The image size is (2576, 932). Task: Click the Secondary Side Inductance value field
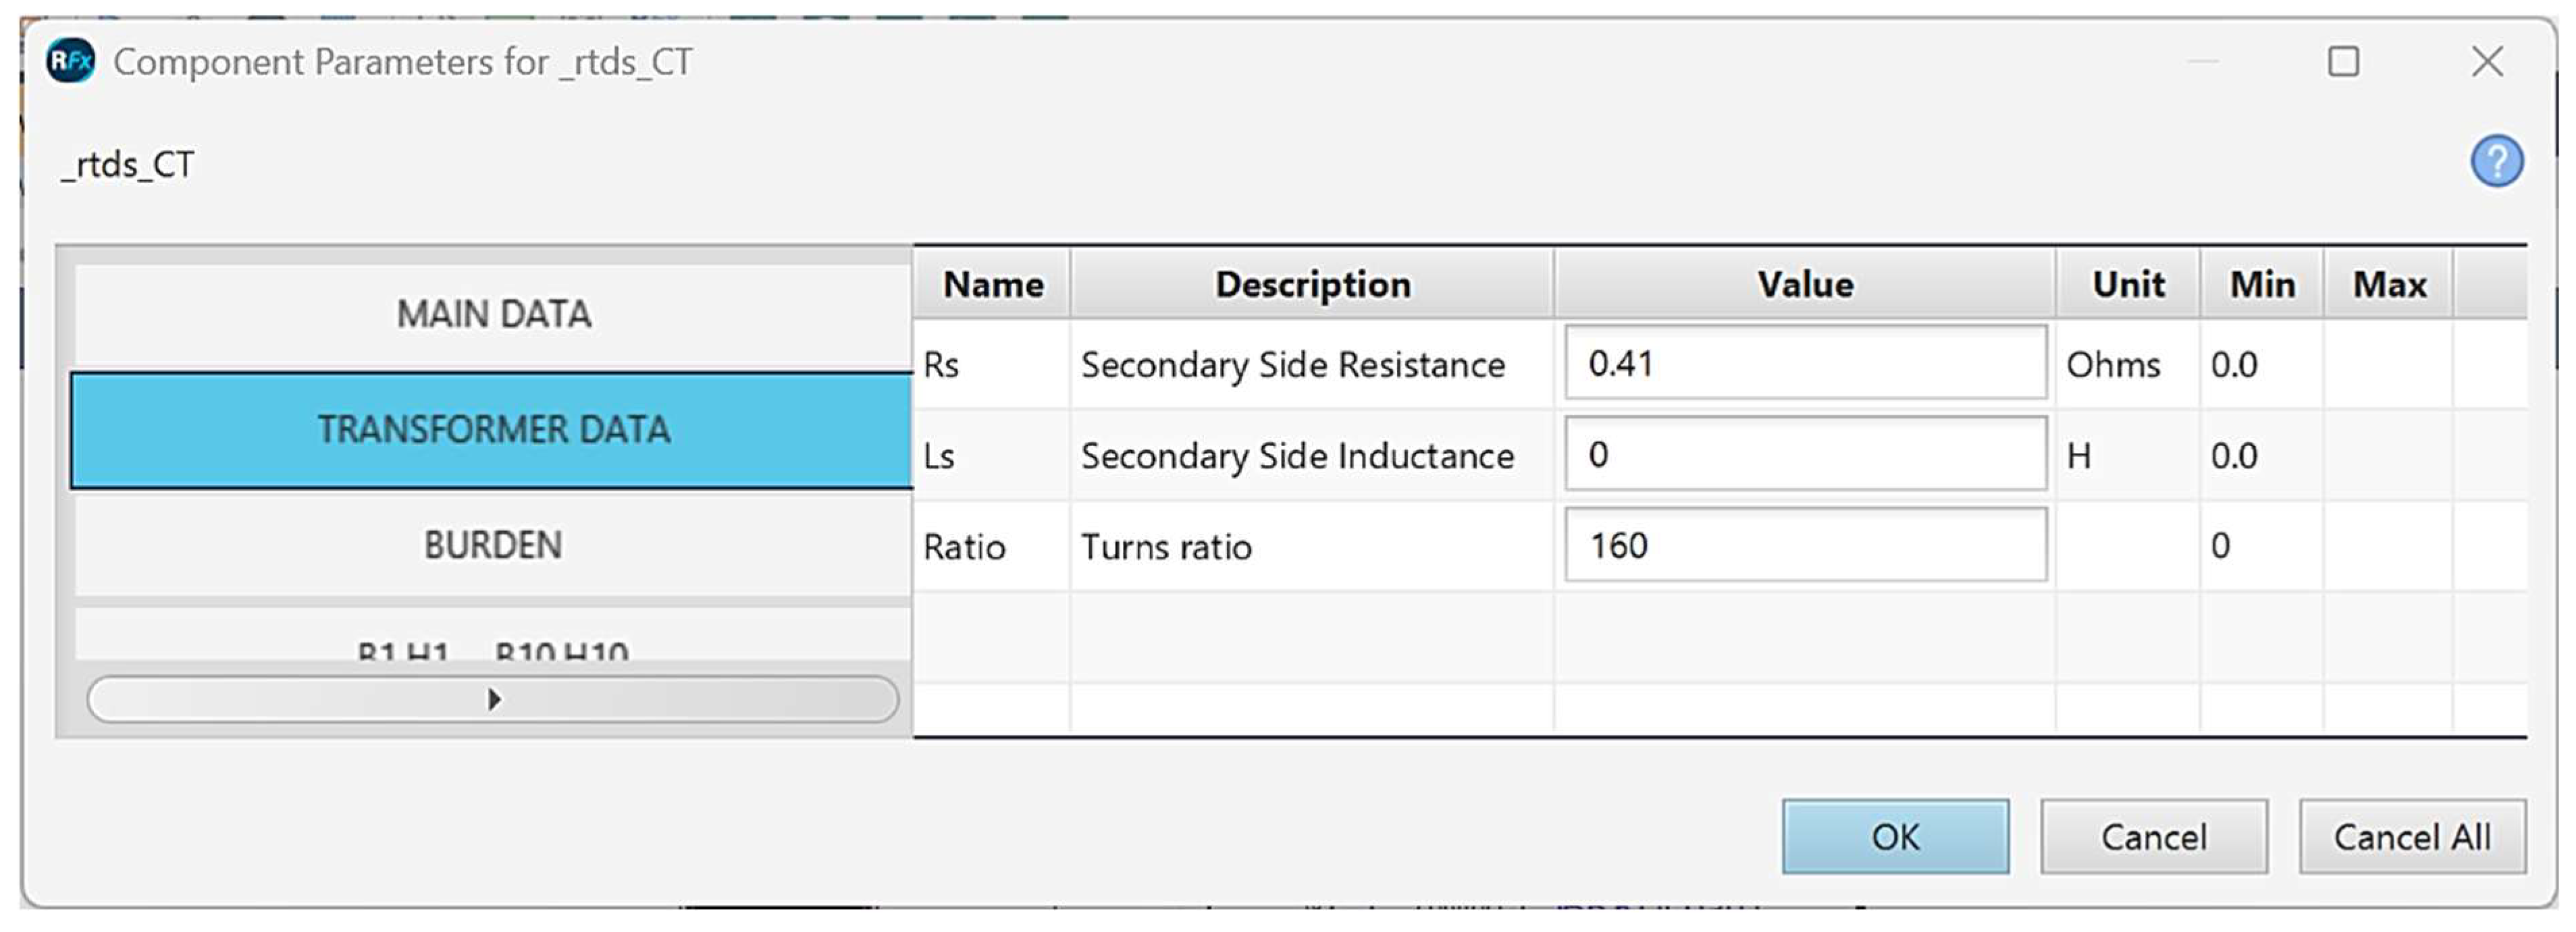pyautogui.click(x=1805, y=455)
